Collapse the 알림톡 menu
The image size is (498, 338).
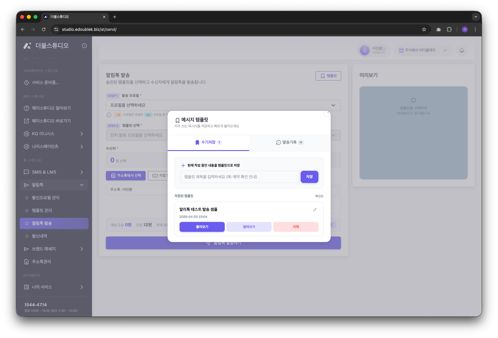(x=54, y=185)
